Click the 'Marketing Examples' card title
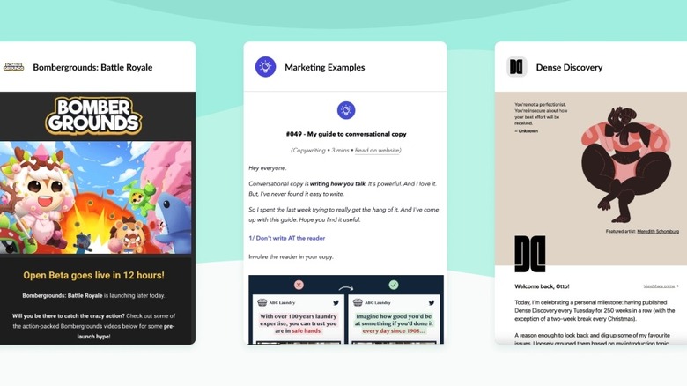The image size is (687, 386). 325,67
